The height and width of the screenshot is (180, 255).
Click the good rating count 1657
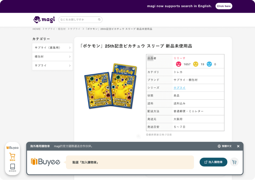point(187,64)
